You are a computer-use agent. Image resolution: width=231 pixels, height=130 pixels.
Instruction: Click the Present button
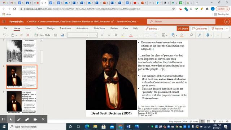pos(217,29)
